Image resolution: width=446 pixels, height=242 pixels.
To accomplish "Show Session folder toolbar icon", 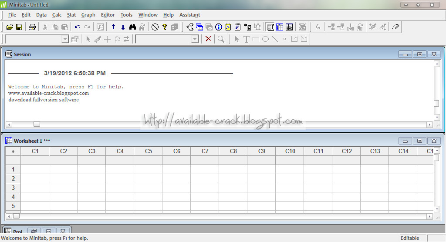I will coord(190,27).
